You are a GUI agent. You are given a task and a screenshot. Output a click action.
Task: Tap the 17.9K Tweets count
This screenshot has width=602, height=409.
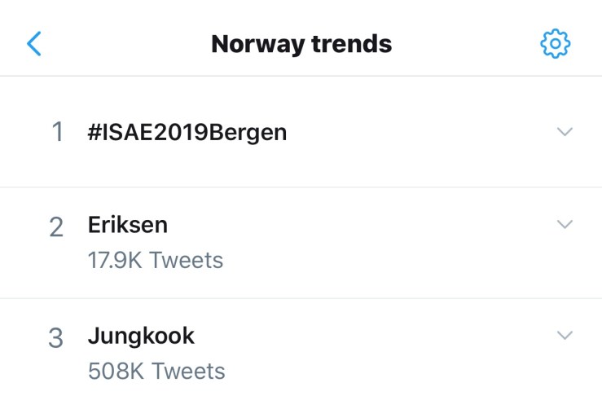point(156,261)
